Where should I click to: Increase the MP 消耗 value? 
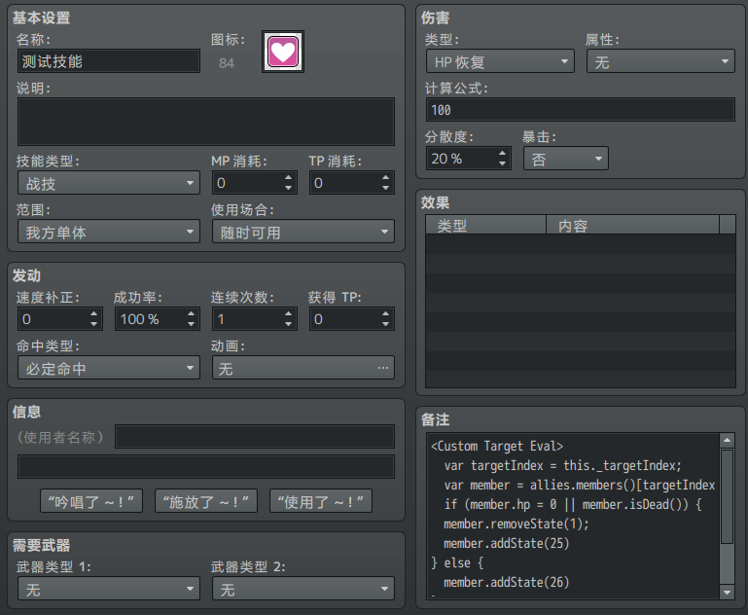click(x=288, y=177)
